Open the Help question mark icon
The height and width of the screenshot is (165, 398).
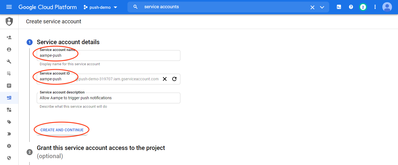pyautogui.click(x=351, y=7)
